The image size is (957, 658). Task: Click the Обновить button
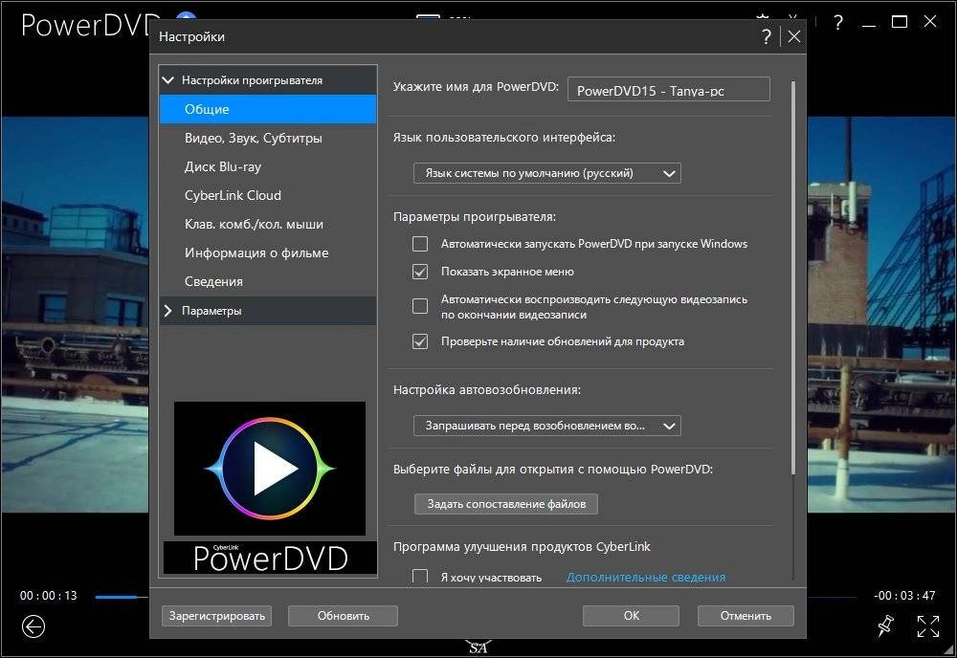click(x=343, y=616)
